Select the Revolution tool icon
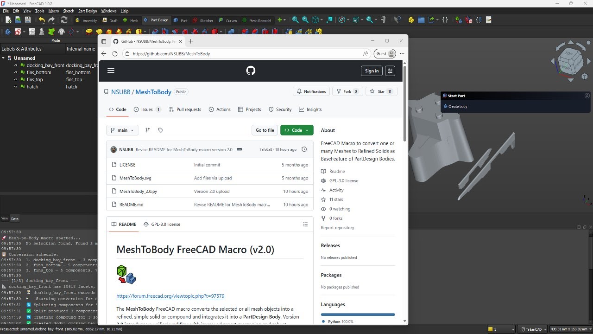Viewport: 593px width, 334px height. coord(99,32)
